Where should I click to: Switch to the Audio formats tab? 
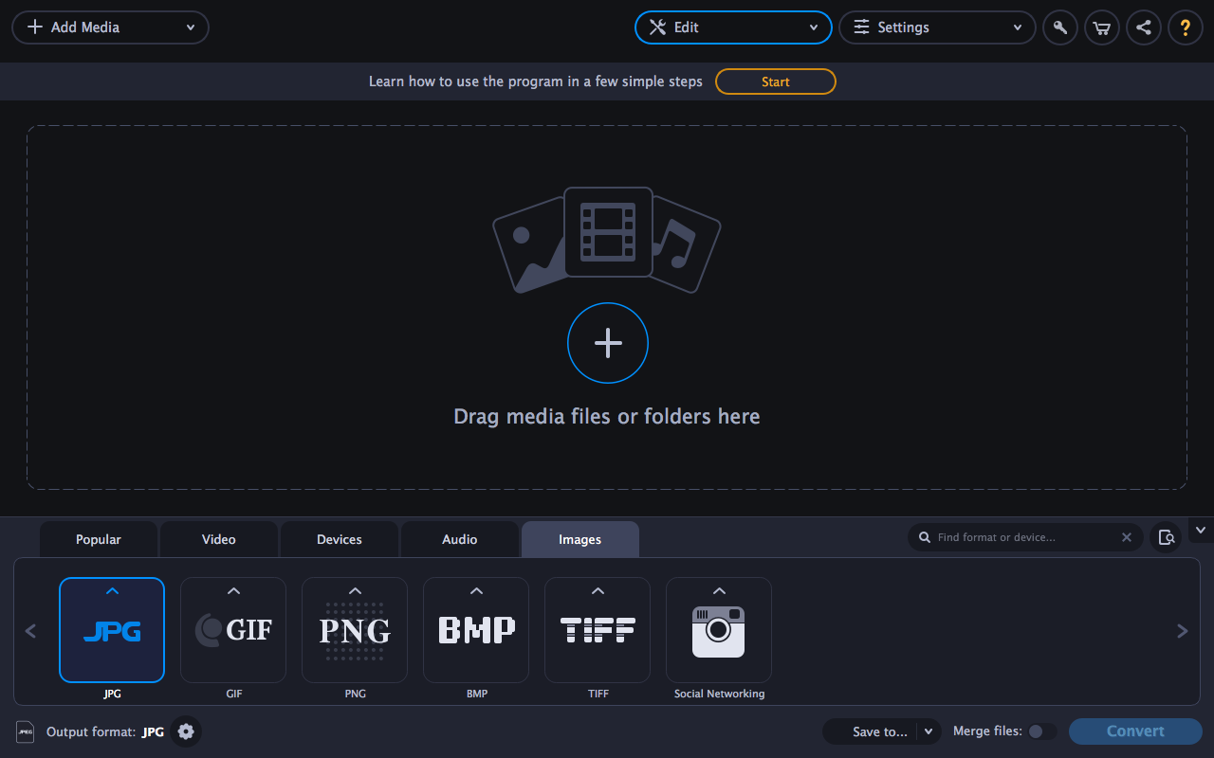(459, 538)
